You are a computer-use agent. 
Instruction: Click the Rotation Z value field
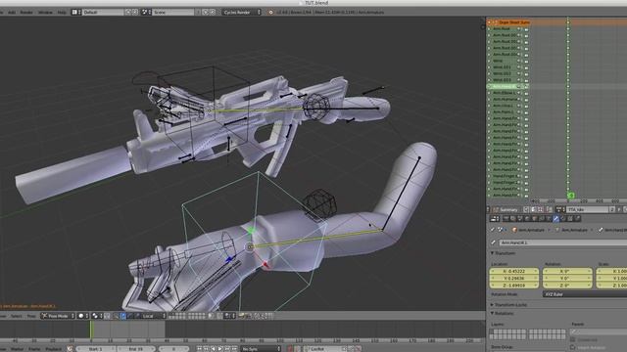[567, 286]
